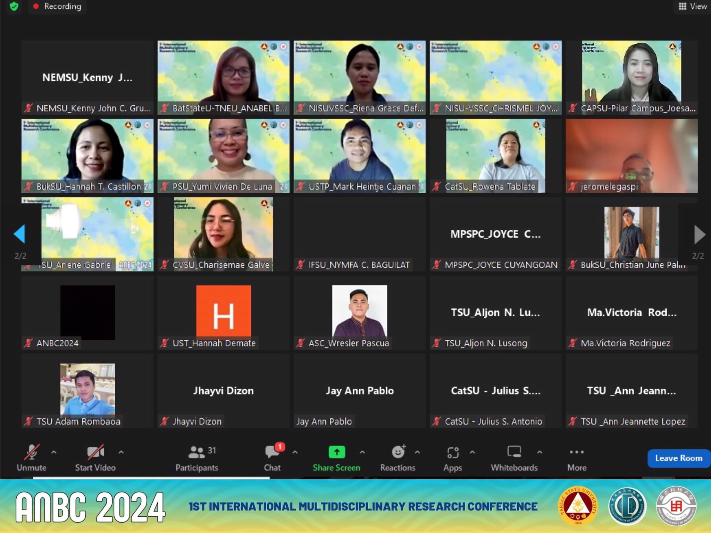The width and height of the screenshot is (711, 533).
Task: Select the ASC_Wresler Pascua video tile
Action: [359, 312]
